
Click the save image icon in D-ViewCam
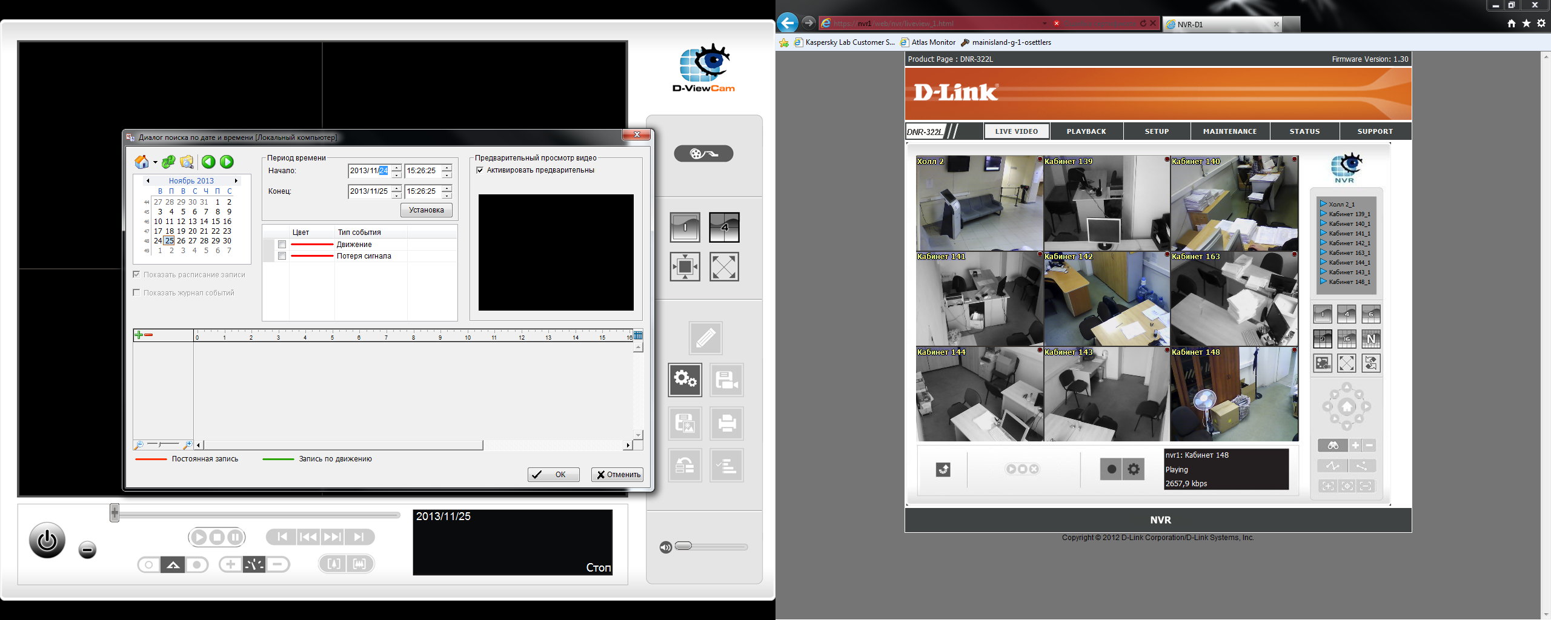[685, 423]
